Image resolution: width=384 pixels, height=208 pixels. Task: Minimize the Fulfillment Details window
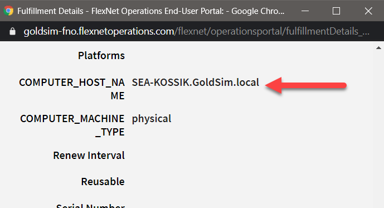tap(305, 11)
